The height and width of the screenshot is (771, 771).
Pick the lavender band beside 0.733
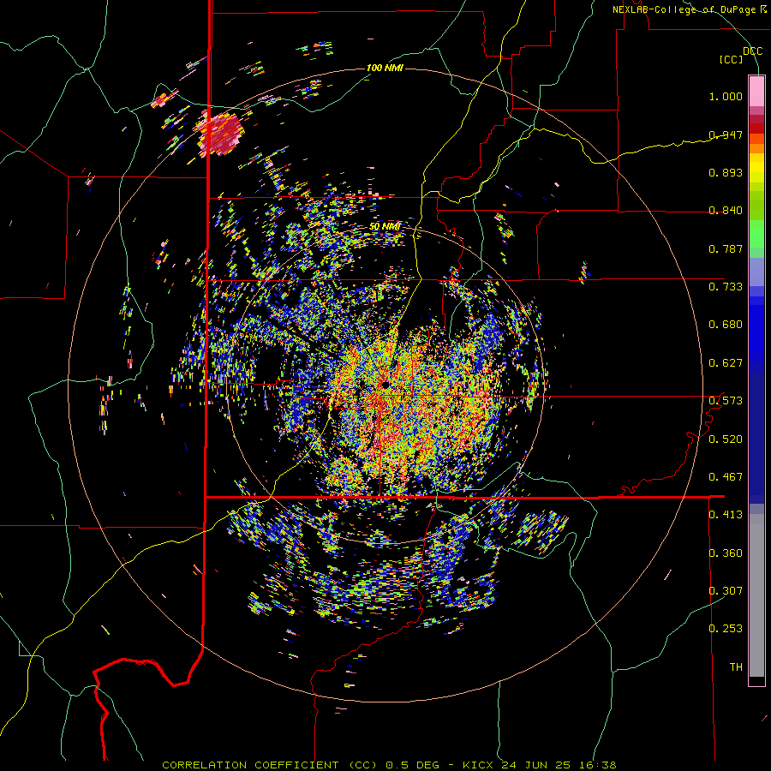pos(756,272)
